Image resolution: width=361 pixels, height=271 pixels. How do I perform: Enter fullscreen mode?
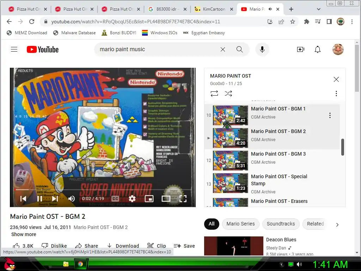coord(183,199)
